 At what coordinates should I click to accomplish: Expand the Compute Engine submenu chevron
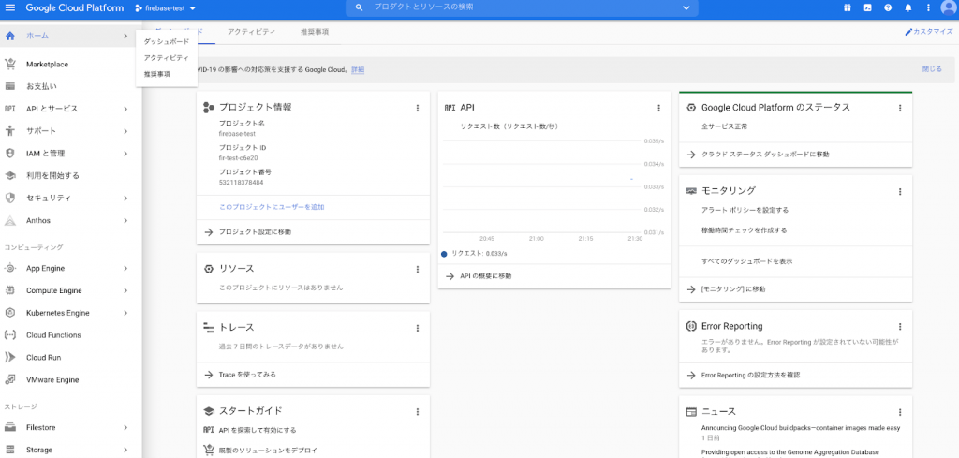coord(125,290)
